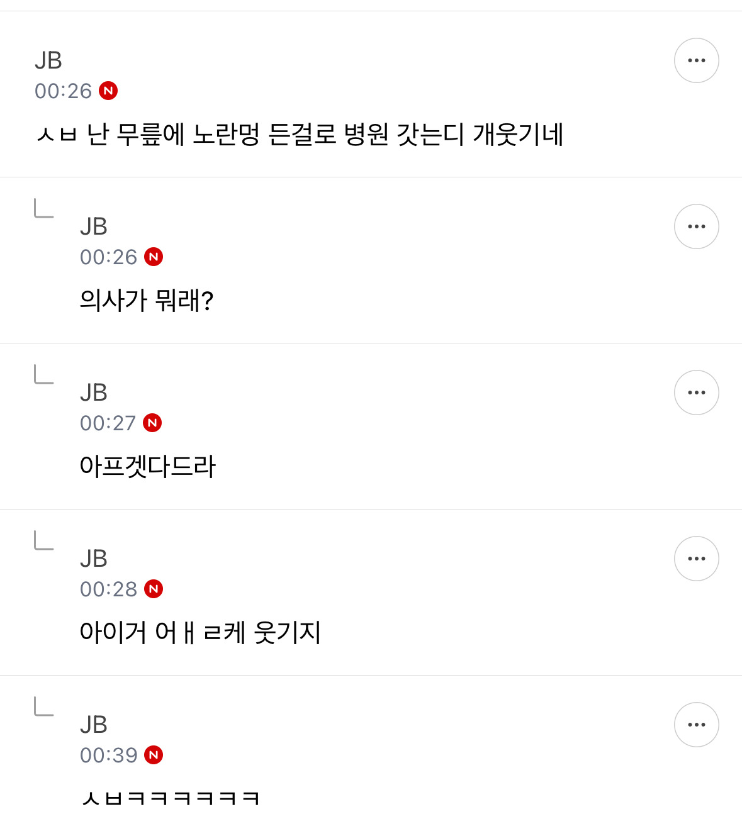Click the reply text "아이거 어ㅐ ㄹ케 웃기지"
The image size is (742, 836).
[200, 633]
